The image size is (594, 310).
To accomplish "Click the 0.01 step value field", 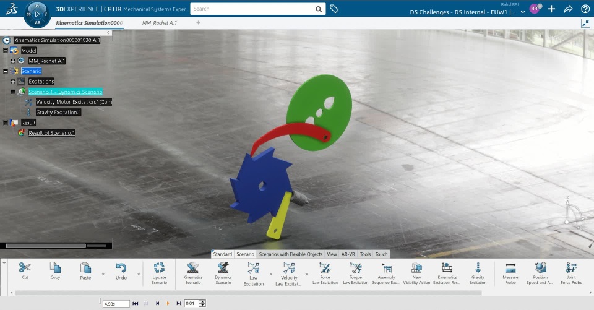I will (191, 303).
